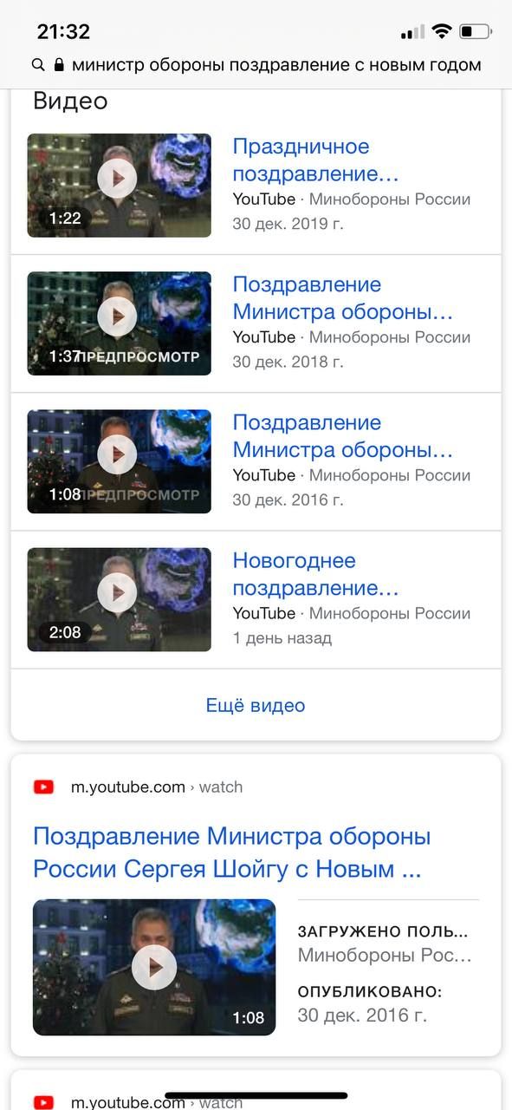Tap YouTube logo icon beside m.youtube.com

click(x=43, y=787)
